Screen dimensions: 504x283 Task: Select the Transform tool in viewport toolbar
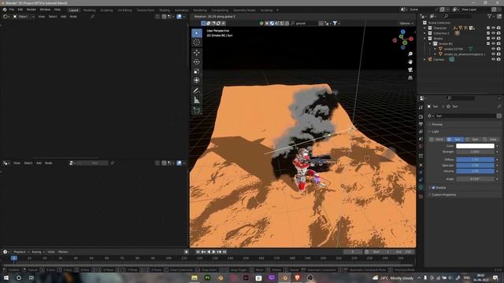tap(197, 80)
